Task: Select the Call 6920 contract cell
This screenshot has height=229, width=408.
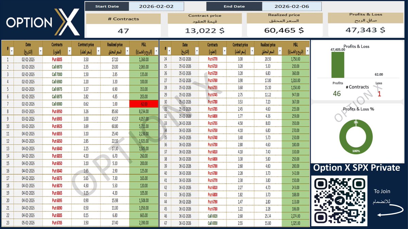Action: pos(213,216)
